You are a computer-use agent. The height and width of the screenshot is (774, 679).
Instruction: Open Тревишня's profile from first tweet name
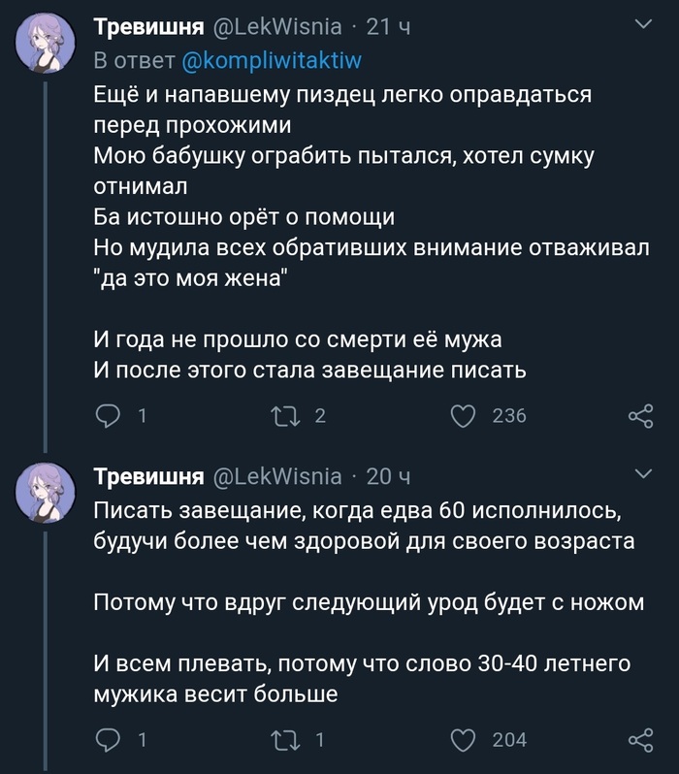pyautogui.click(x=148, y=27)
